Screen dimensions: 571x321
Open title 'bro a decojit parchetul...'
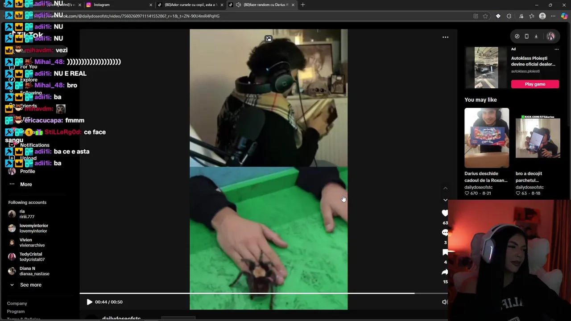[529, 177]
